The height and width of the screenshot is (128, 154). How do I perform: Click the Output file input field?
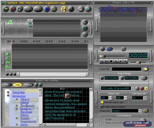[127, 69]
